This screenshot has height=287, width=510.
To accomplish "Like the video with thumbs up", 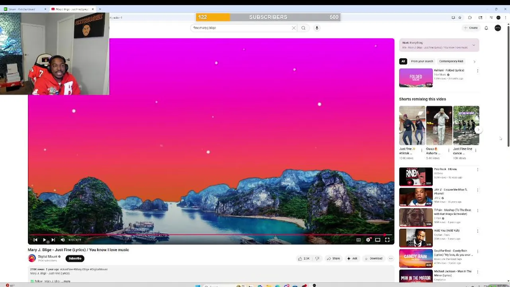I will click(x=304, y=258).
